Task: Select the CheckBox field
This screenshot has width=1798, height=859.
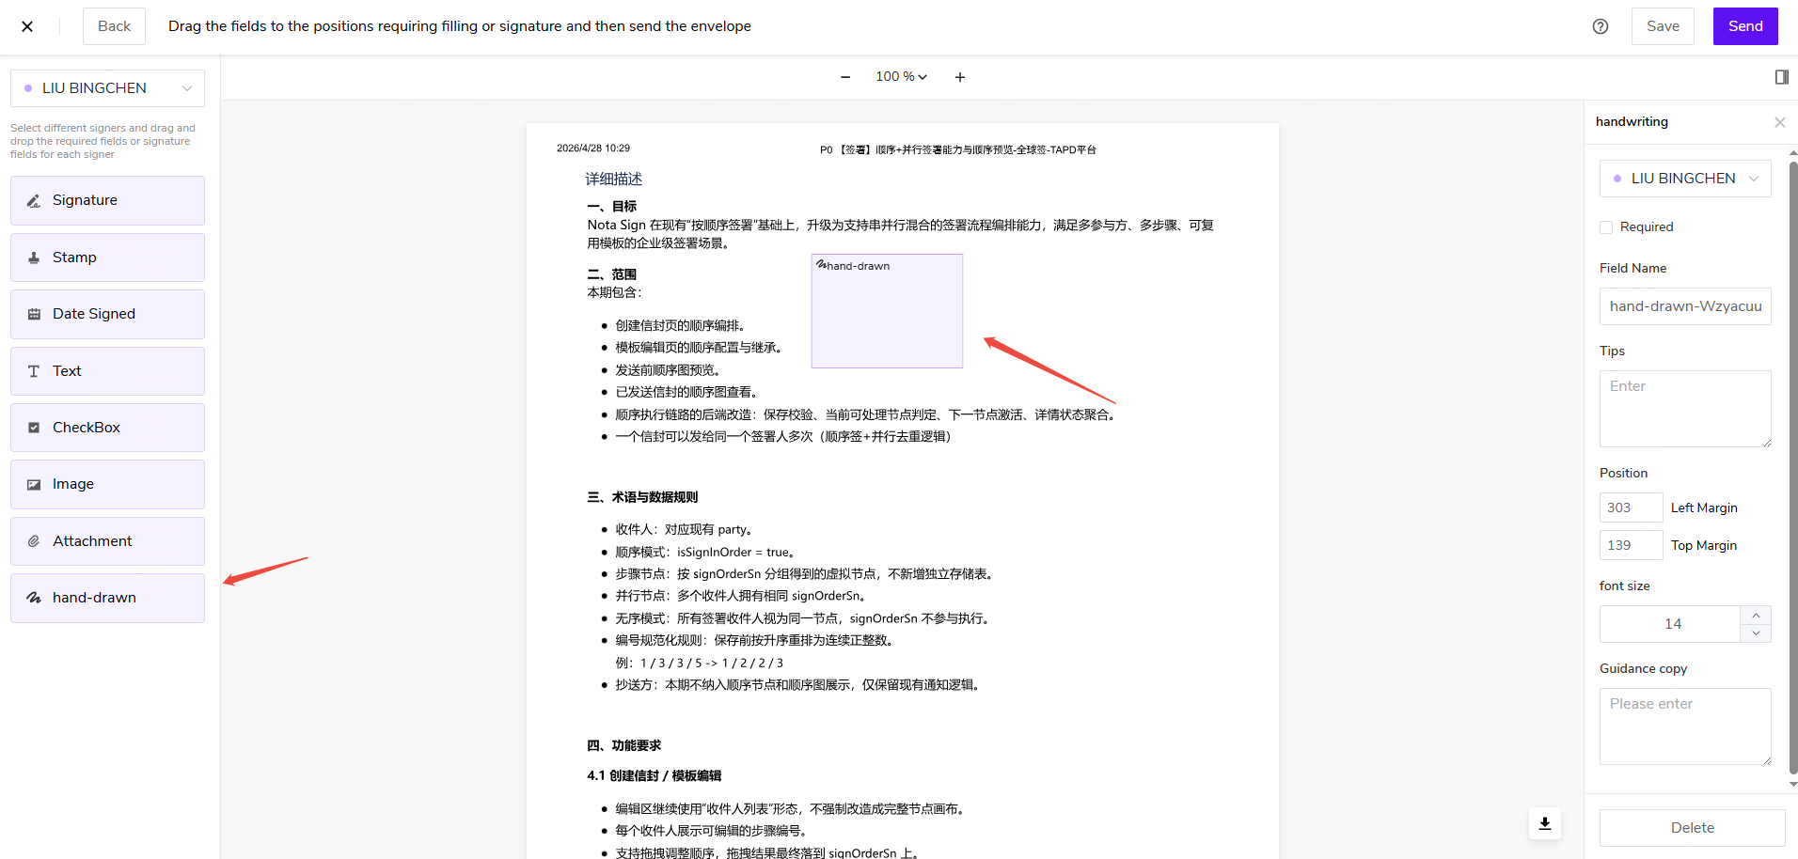Action: [107, 428]
